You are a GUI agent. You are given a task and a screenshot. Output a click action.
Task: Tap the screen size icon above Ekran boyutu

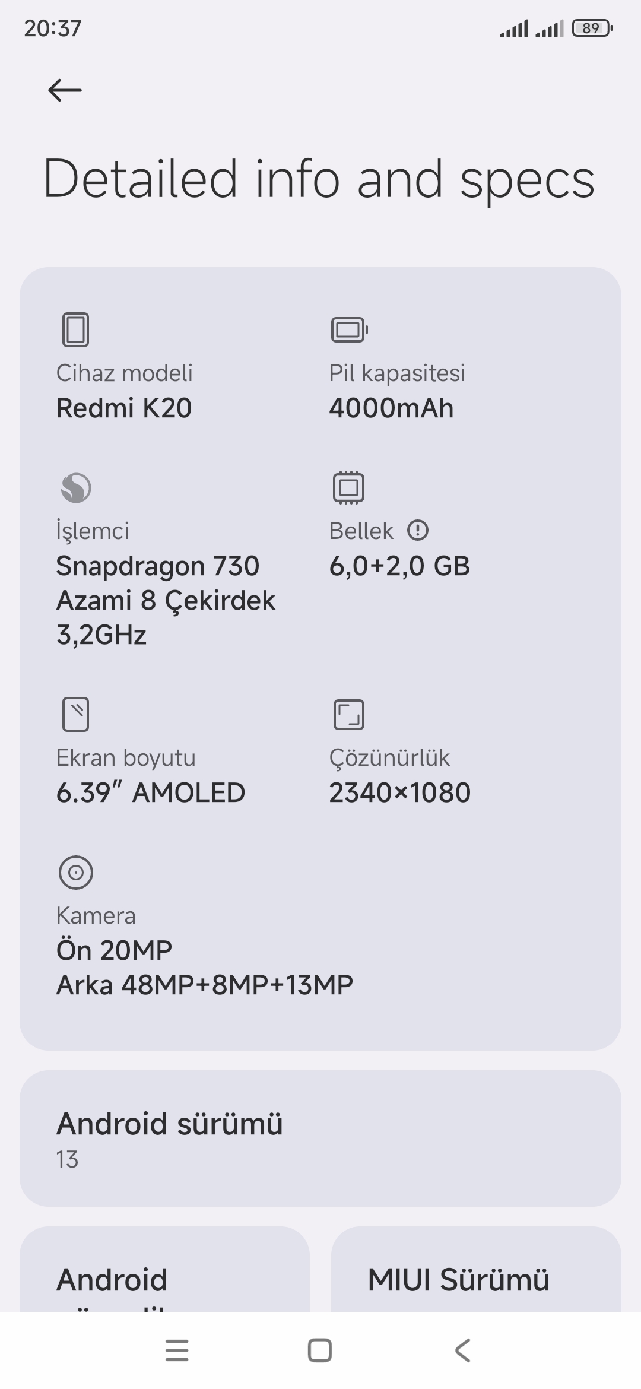point(75,714)
